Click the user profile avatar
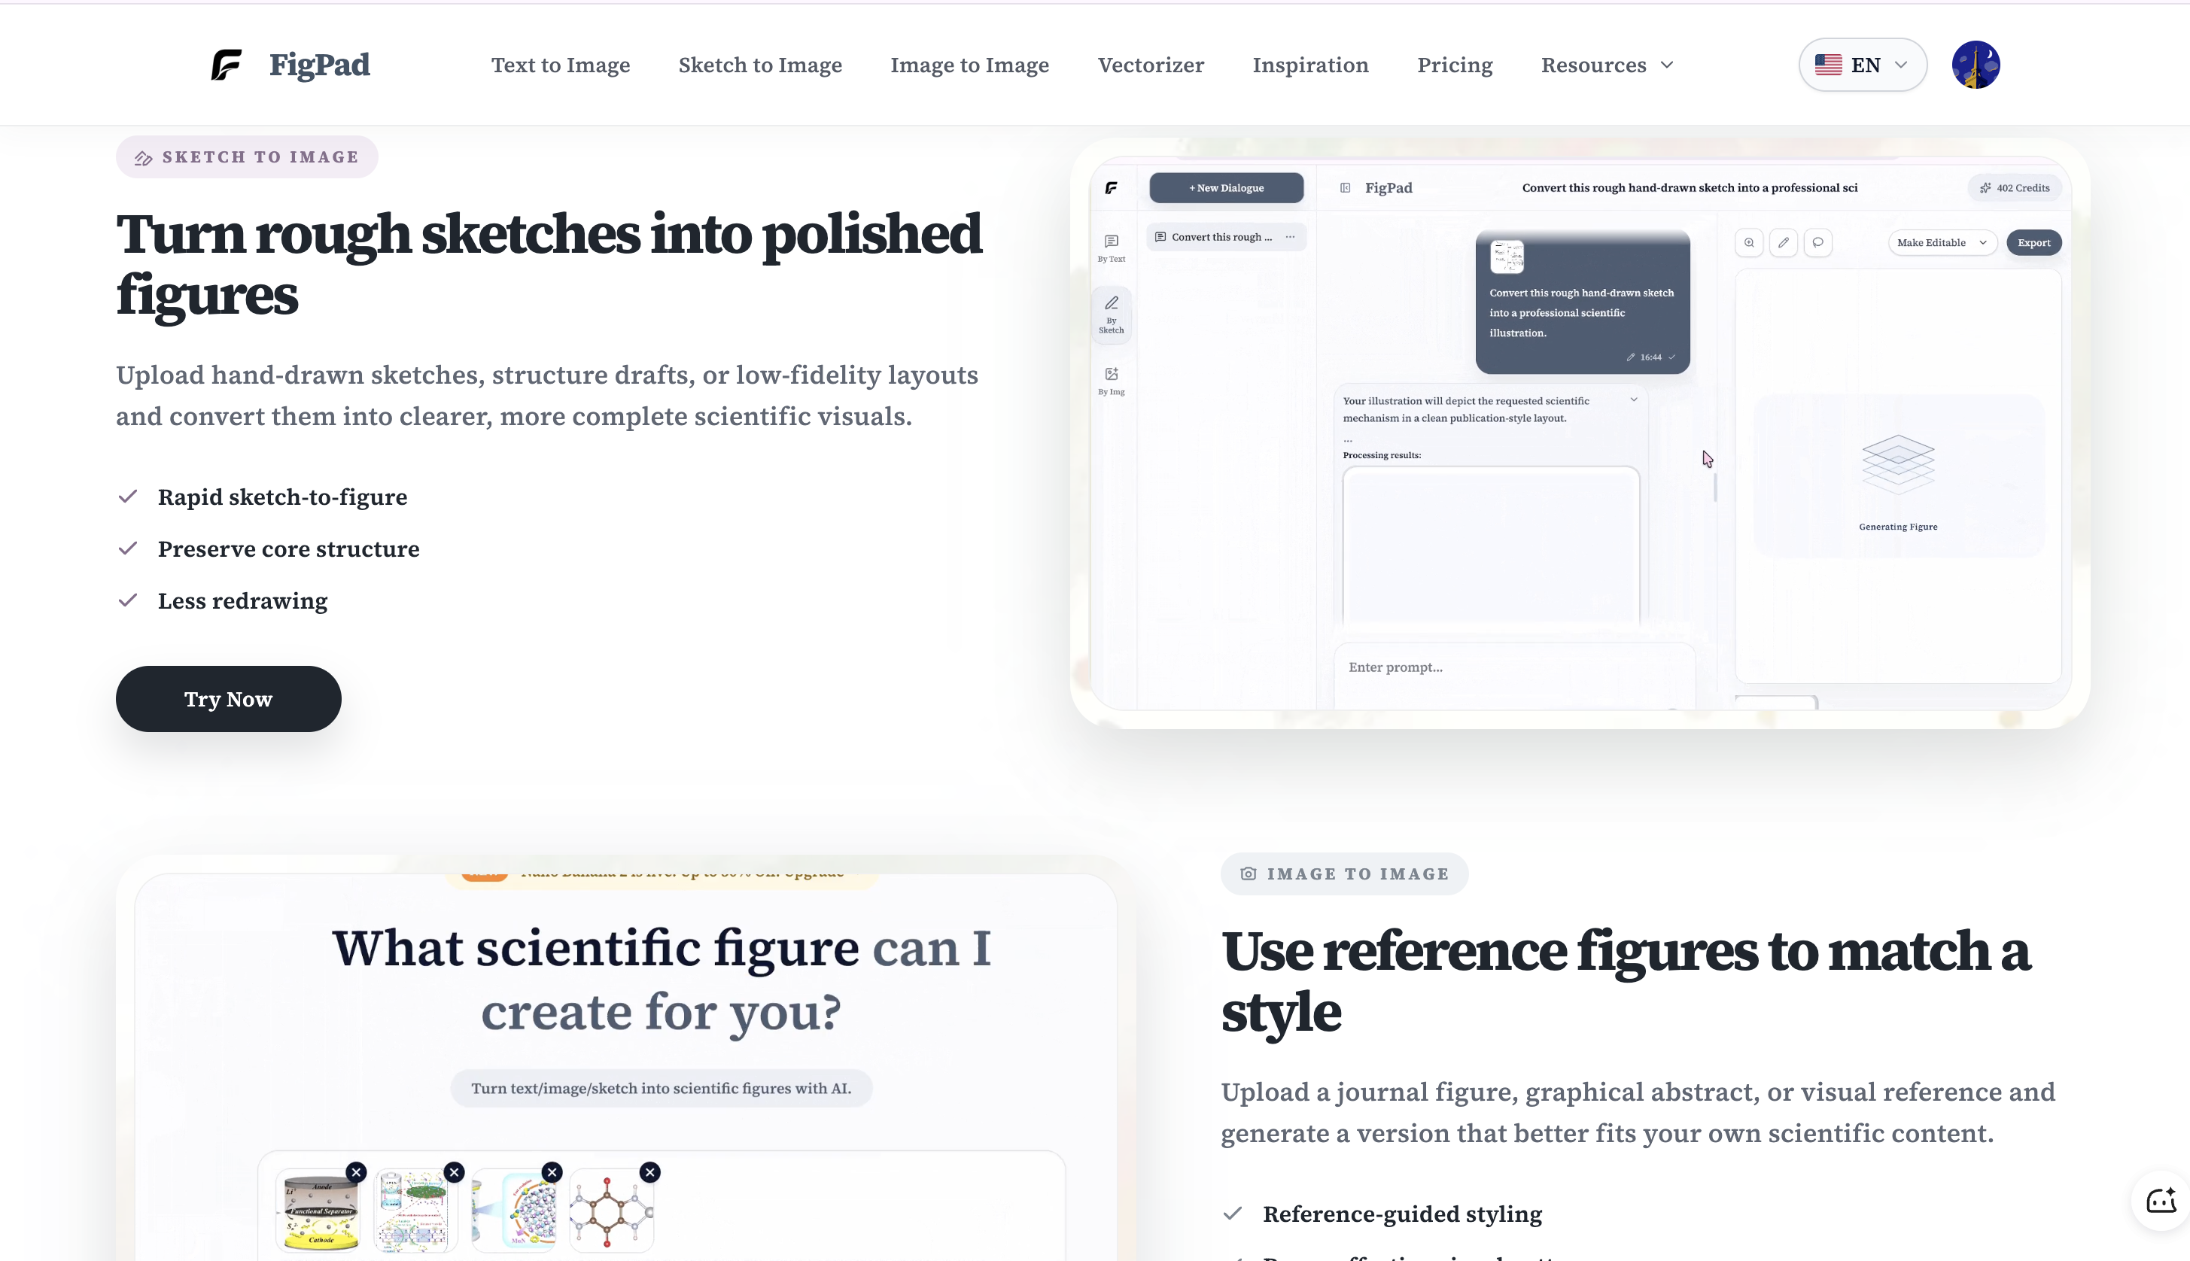Image resolution: width=2190 pixels, height=1261 pixels. tap(1976, 65)
